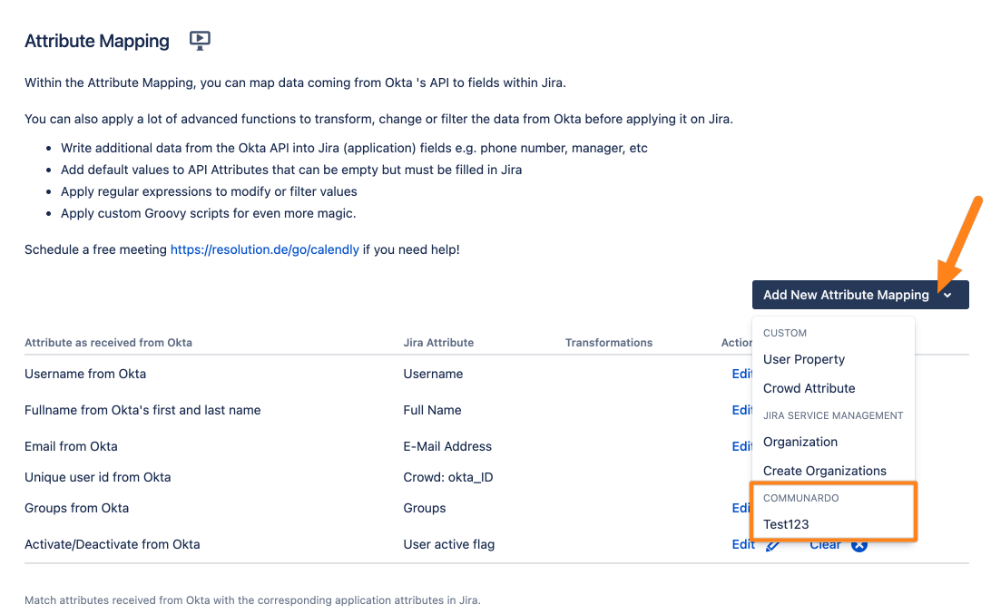
Task: Choose Crowd Attribute in the dropdown list
Action: coord(809,388)
